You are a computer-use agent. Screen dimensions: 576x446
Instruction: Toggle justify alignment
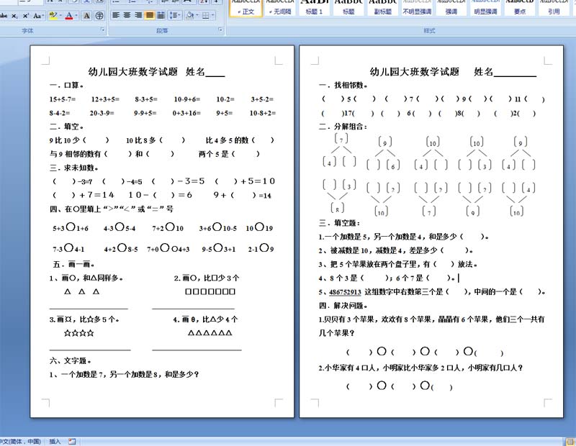[x=150, y=15]
